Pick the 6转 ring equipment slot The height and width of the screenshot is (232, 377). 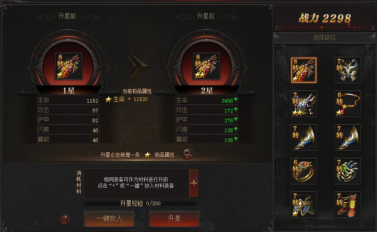coord(304,171)
